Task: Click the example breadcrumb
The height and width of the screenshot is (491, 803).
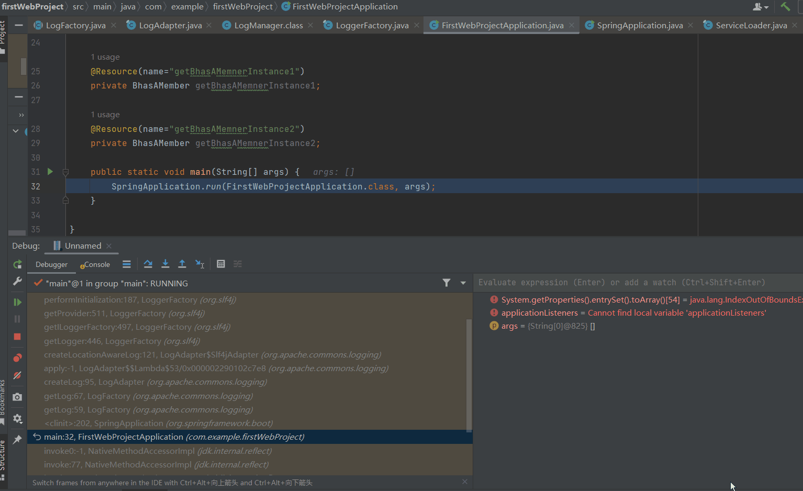Action: point(187,7)
